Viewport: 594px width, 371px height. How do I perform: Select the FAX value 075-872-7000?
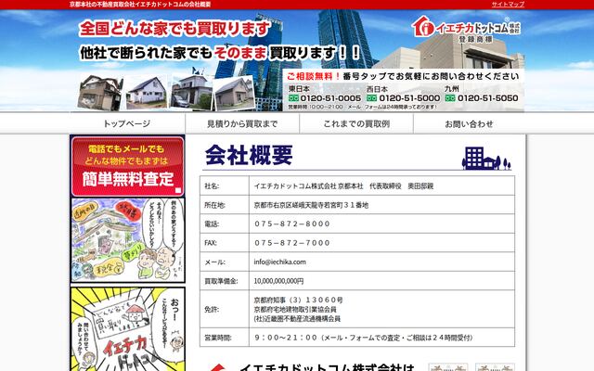pyautogui.click(x=292, y=243)
